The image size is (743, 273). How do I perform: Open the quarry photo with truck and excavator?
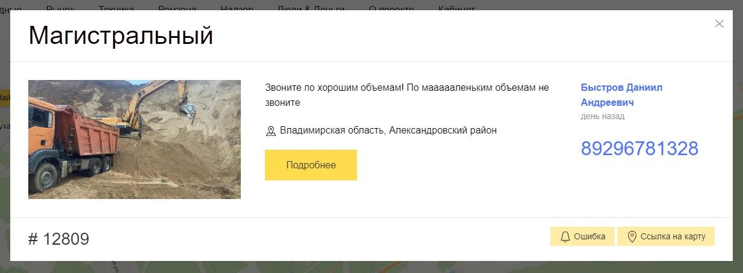click(x=134, y=139)
